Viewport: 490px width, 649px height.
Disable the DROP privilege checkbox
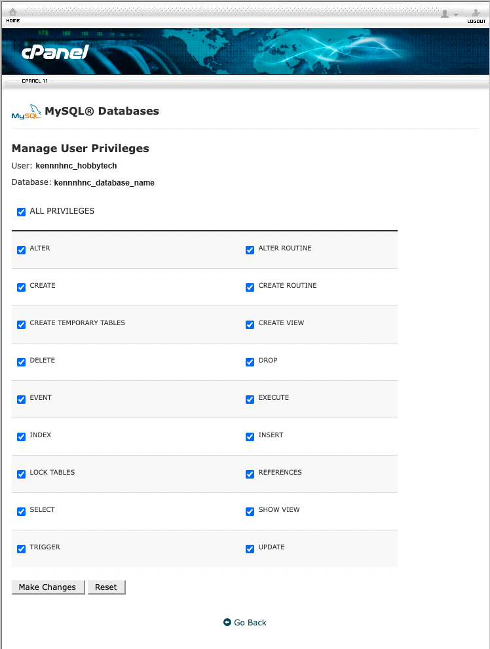[x=250, y=362]
